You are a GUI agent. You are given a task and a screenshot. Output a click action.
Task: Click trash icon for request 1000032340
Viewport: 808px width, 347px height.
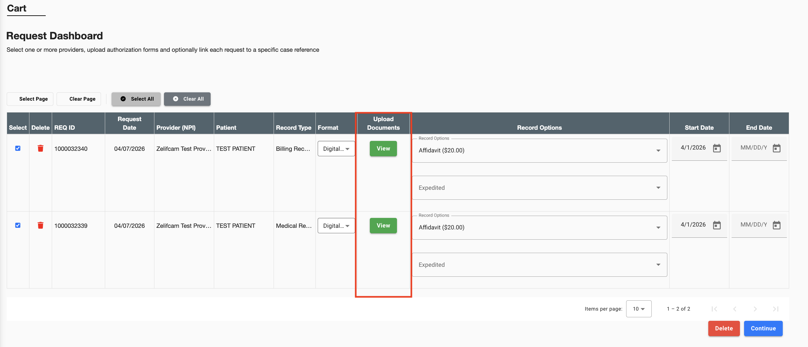pyautogui.click(x=40, y=148)
